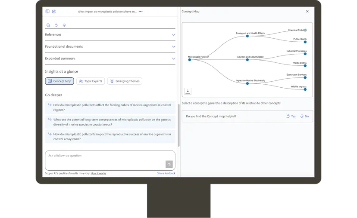Ask about reproductive success of marine organisms
The width and height of the screenshot is (357, 218).
click(110, 136)
